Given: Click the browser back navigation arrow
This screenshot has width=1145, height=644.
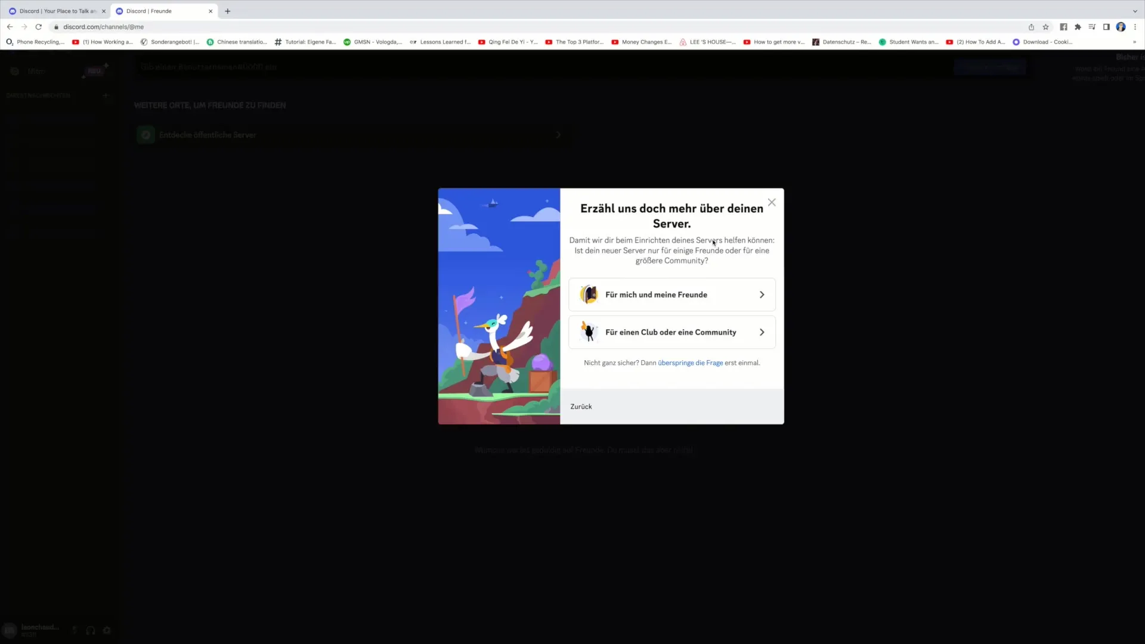Looking at the screenshot, I should (x=10, y=27).
